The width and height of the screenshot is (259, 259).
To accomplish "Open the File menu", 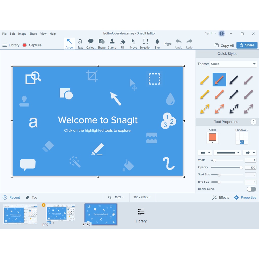I will point(4,34).
